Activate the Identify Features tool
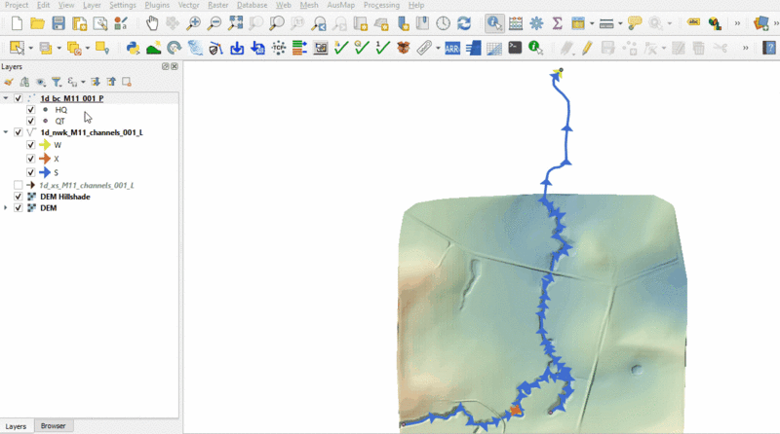This screenshot has height=434, width=780. (x=494, y=22)
